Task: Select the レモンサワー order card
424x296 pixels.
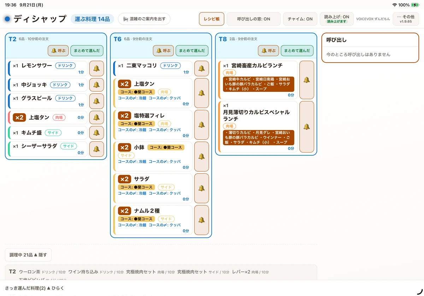Action: [x=47, y=69]
